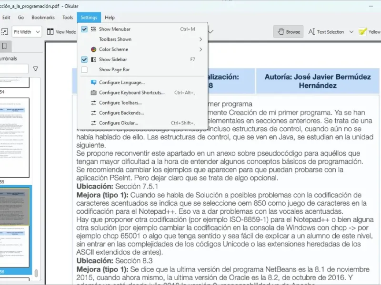381x285 pixels.
Task: Select the page 55 thumbnail
Action: point(15,138)
